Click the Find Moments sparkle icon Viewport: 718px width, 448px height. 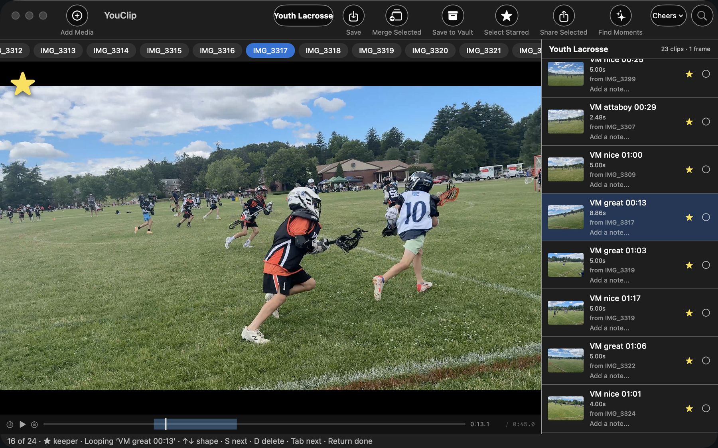(621, 16)
